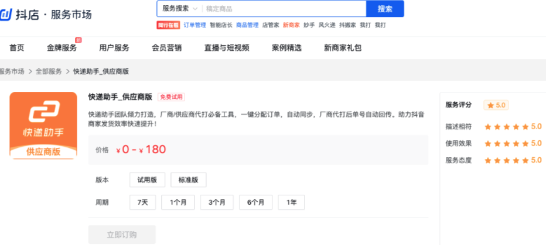
Task: Click the 免费试用 tag beside the title
Action: point(171,97)
